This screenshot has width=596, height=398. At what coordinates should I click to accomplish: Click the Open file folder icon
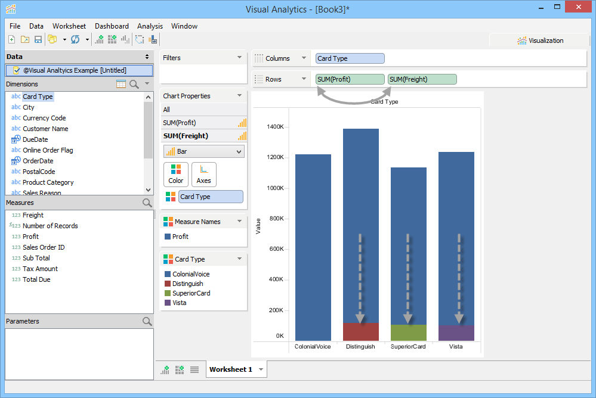[25, 39]
